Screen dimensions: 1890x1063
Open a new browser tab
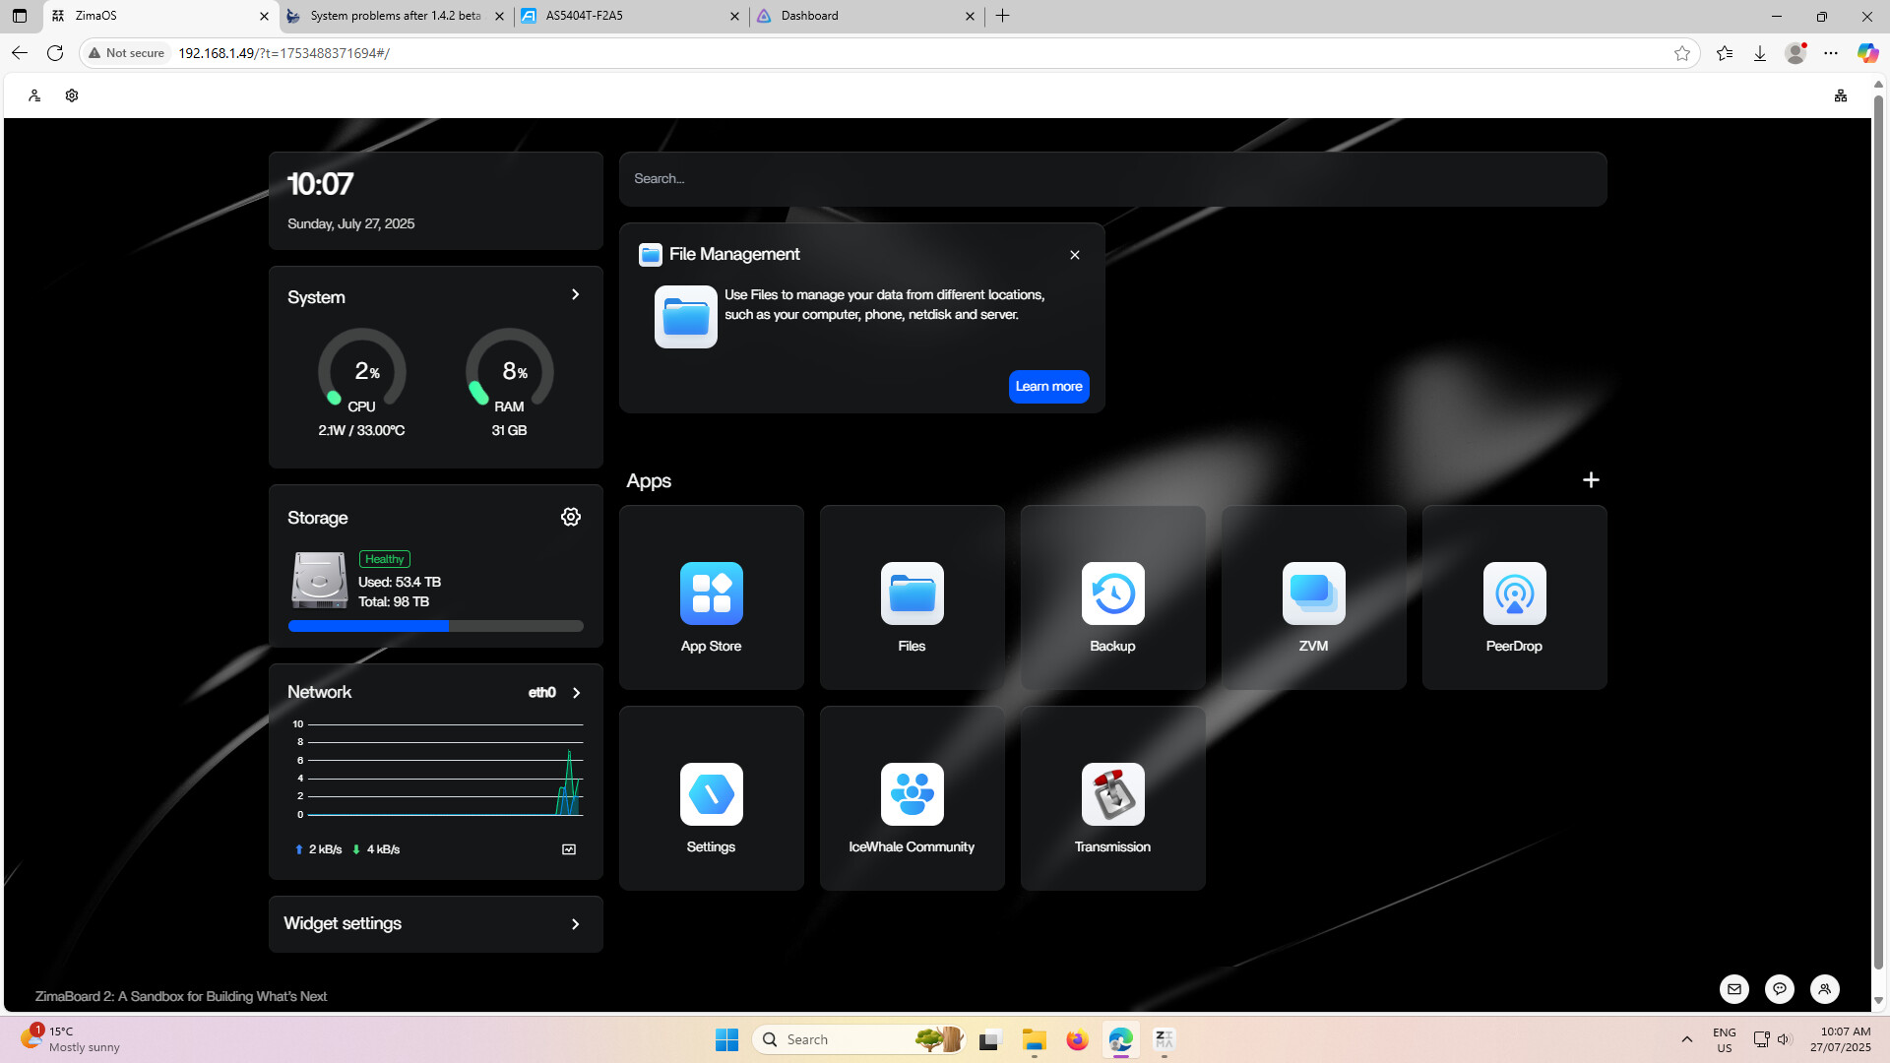tap(1002, 16)
